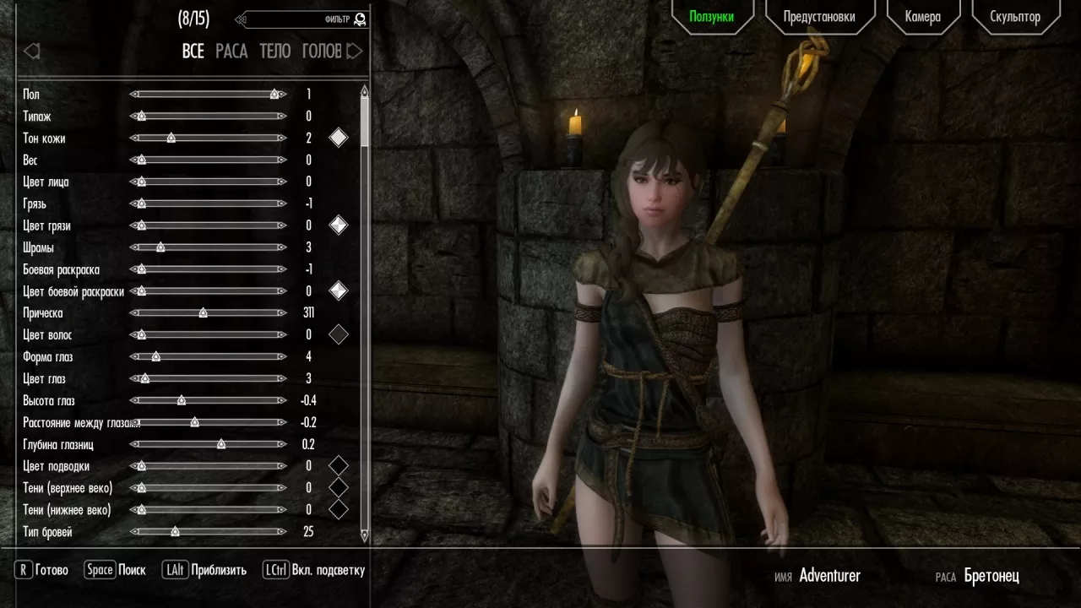Switch to the РАСА category tab
Image resolution: width=1081 pixels, height=608 pixels.
click(231, 52)
